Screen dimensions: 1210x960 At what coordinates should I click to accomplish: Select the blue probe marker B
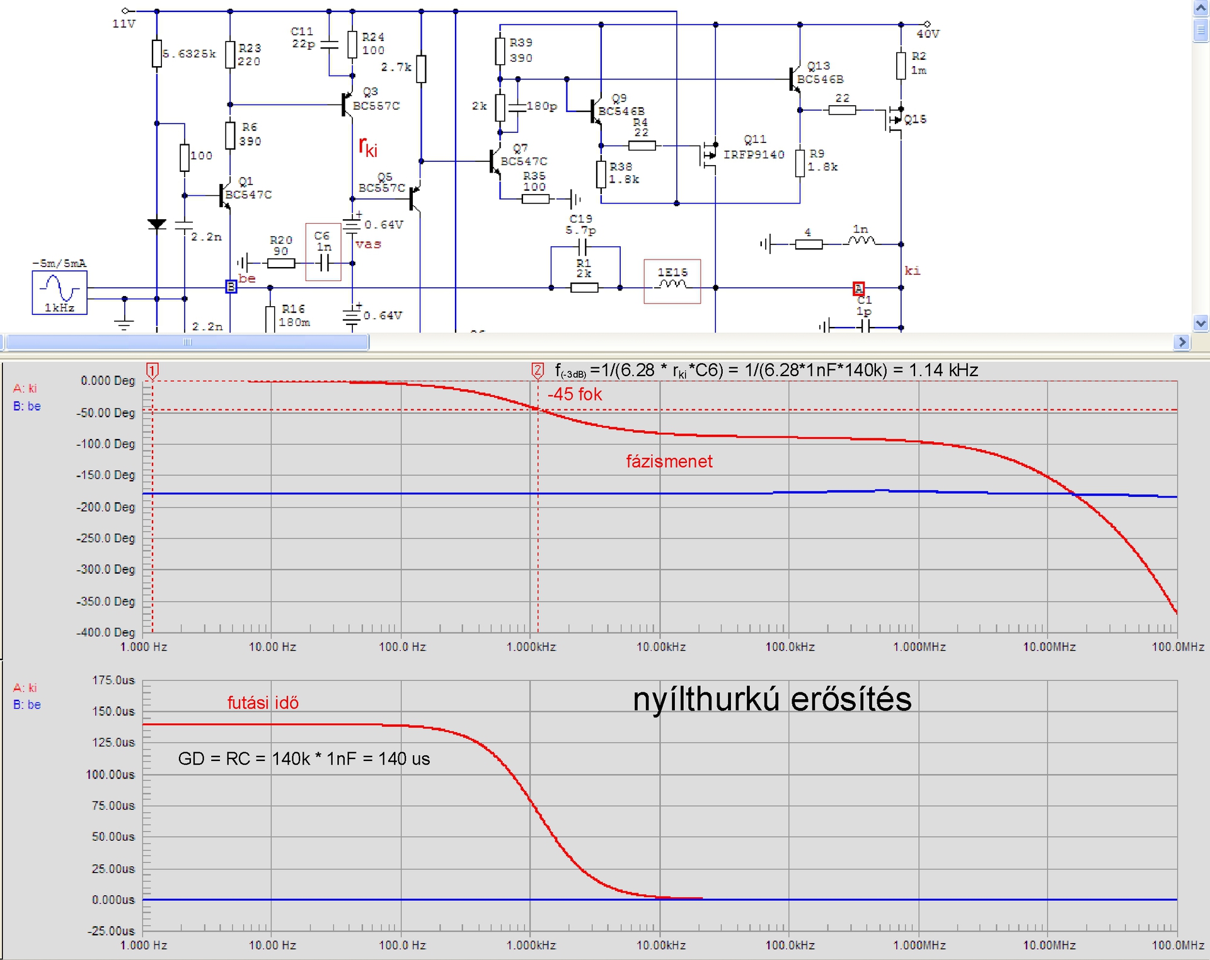231,287
